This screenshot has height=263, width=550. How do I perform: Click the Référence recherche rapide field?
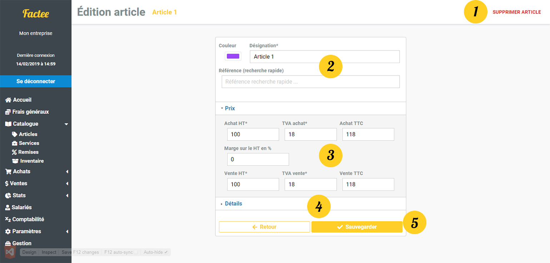point(310,81)
